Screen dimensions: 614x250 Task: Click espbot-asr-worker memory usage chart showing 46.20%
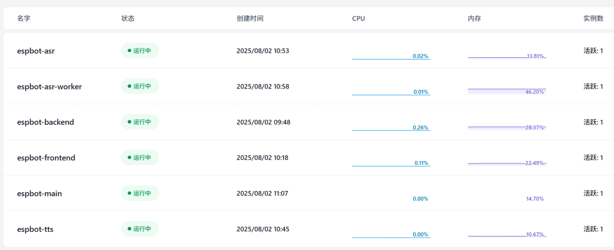pos(507,90)
